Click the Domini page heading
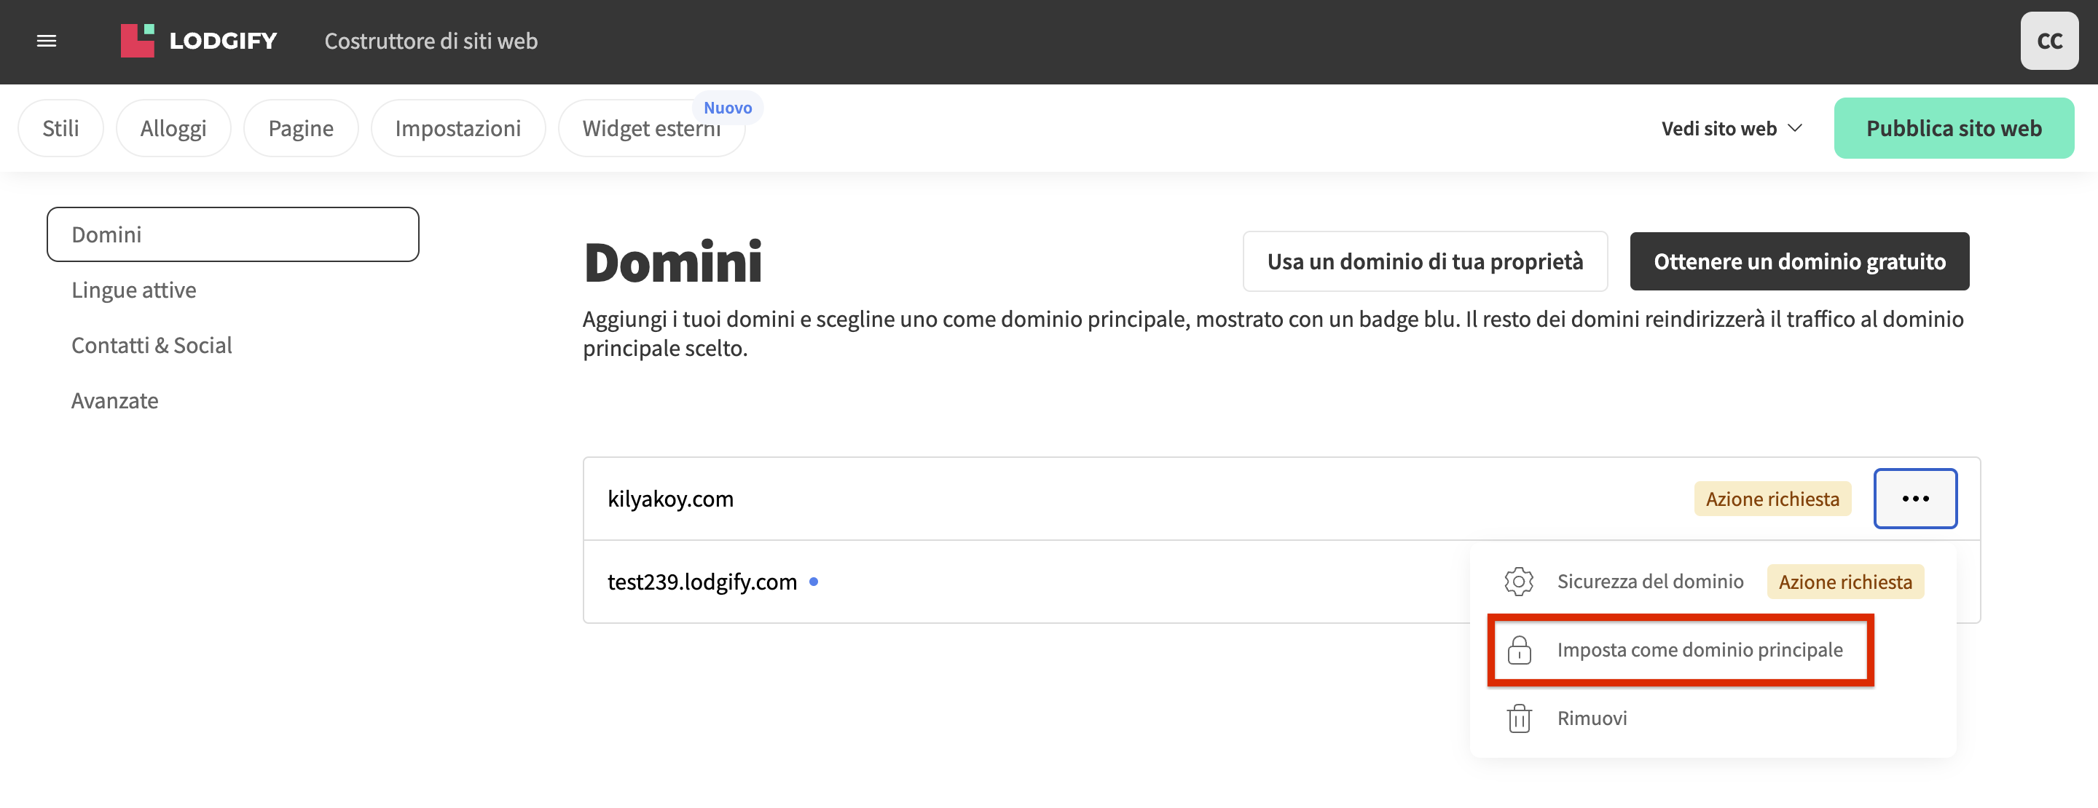The width and height of the screenshot is (2098, 808). [x=672, y=262]
